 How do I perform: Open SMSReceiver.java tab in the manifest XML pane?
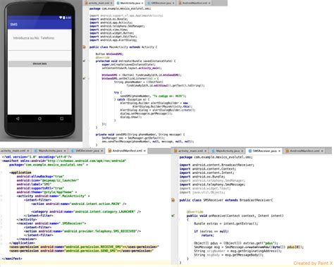point(87,151)
